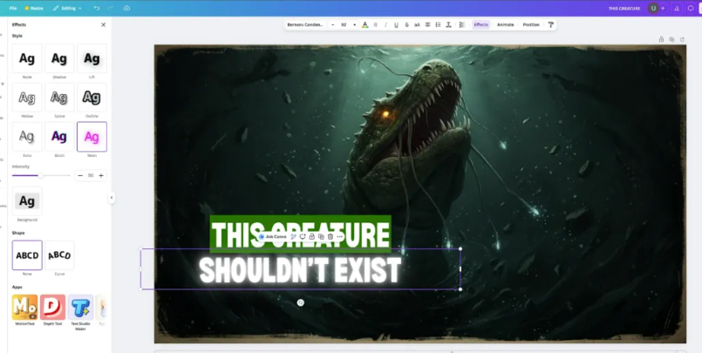The height and width of the screenshot is (353, 702).
Task: Select the Glitch text style
Action: tap(58, 137)
